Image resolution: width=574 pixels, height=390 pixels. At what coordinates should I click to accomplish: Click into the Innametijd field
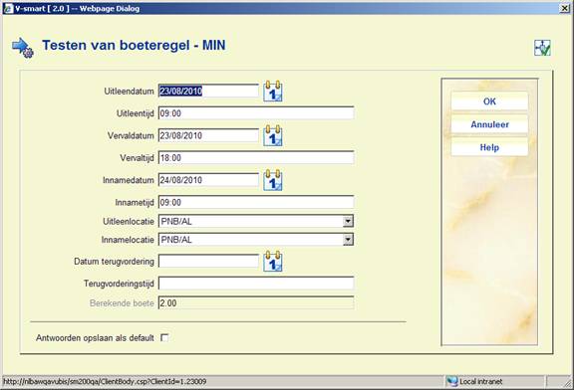click(x=256, y=202)
